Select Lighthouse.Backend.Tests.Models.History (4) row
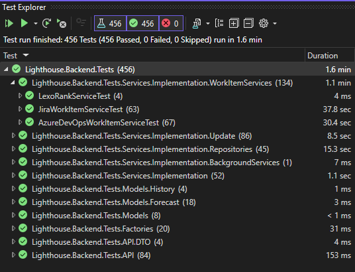Image resolution: width=355 pixels, height=272 pixels. tap(177, 189)
